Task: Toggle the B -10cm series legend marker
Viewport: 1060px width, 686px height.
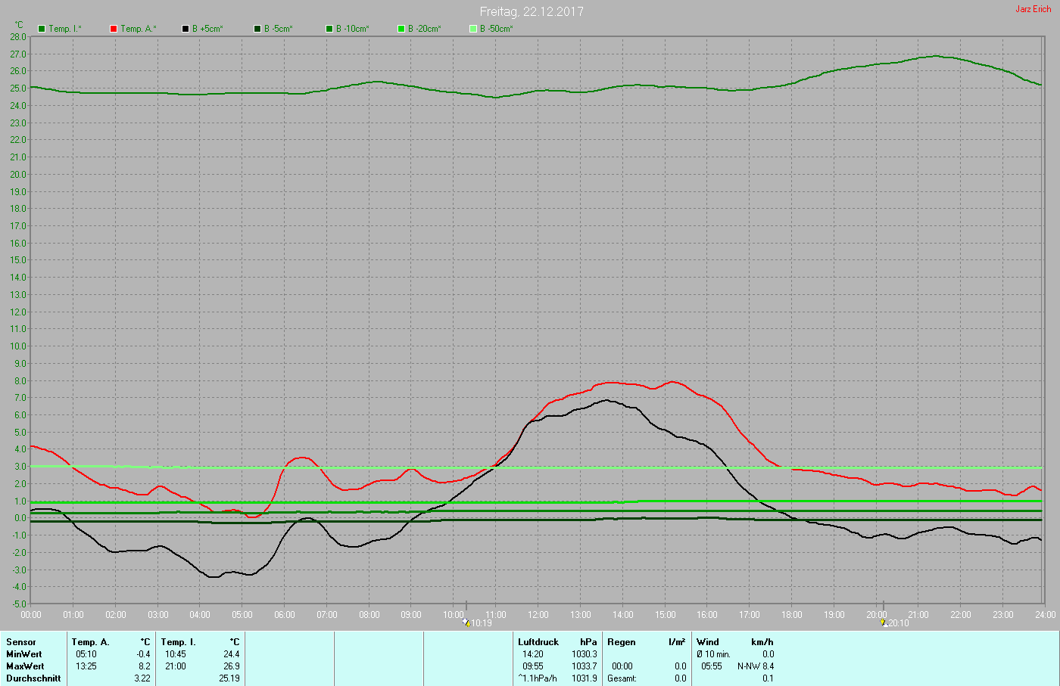Action: click(x=329, y=29)
